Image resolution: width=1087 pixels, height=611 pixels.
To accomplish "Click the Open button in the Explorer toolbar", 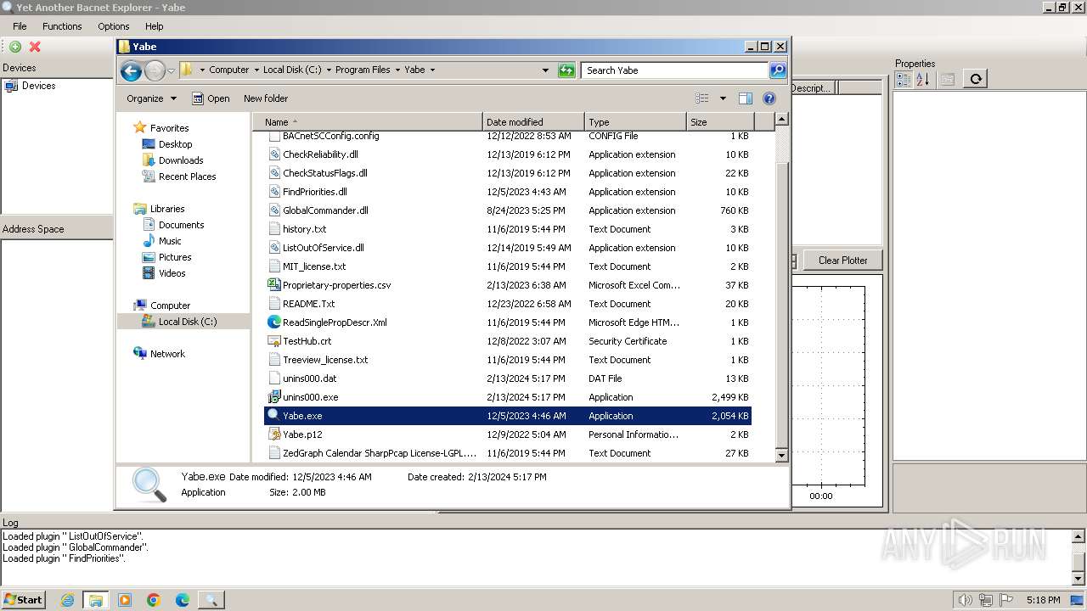I will coord(211,98).
